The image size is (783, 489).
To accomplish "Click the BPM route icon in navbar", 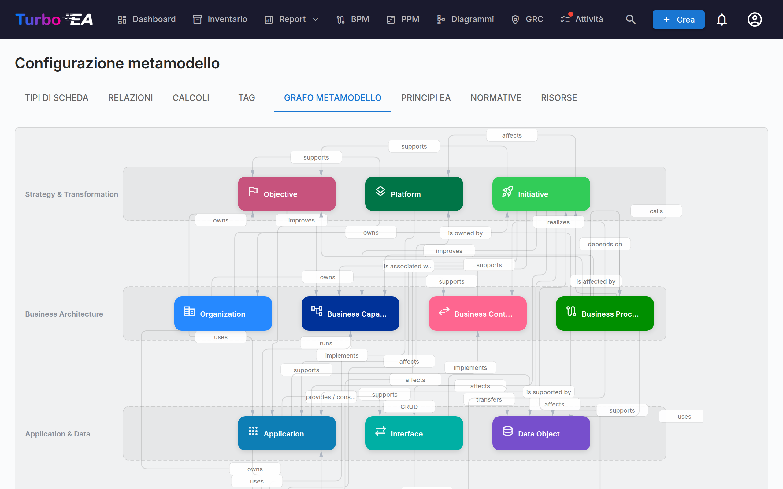I will tap(340, 19).
